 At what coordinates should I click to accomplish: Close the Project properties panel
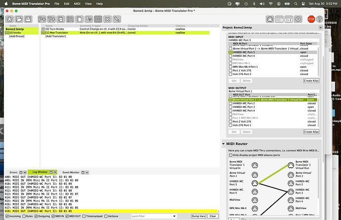(x=321, y=27)
